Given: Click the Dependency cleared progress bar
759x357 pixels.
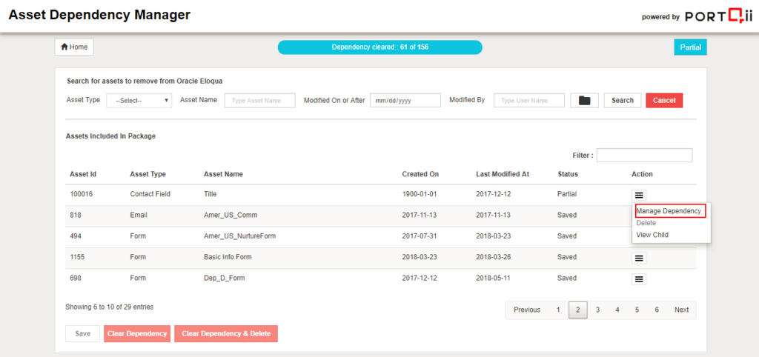Looking at the screenshot, I should click(x=379, y=47).
